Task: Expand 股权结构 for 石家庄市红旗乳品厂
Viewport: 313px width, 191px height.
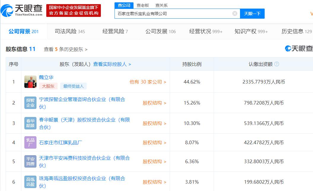Action: 155,143
